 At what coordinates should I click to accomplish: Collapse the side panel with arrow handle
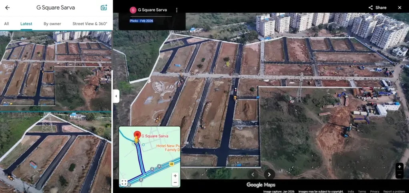(116, 96)
